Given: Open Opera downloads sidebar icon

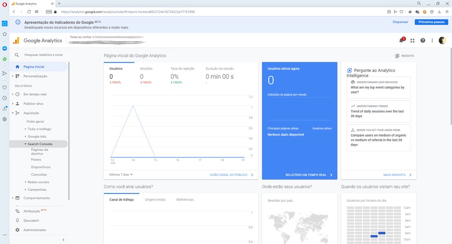Looking at the screenshot, I should pyautogui.click(x=5, y=108).
